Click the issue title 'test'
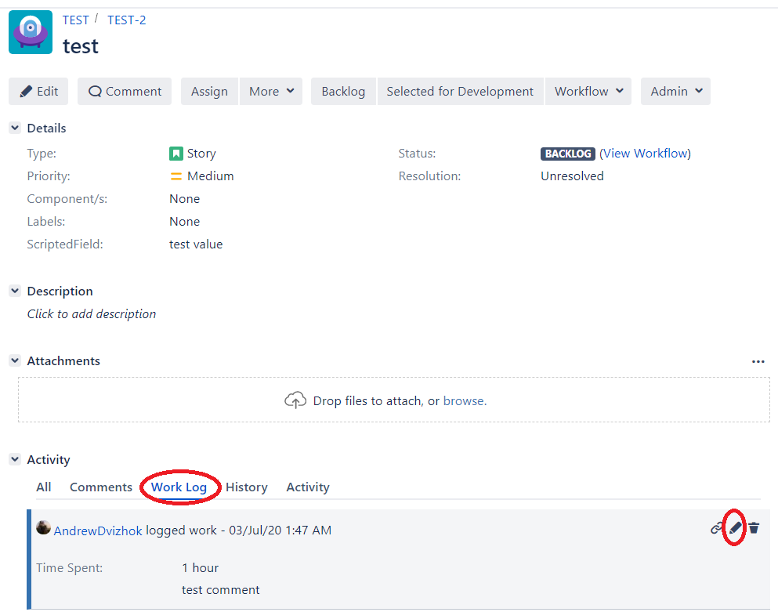This screenshot has width=778, height=612. (81, 46)
